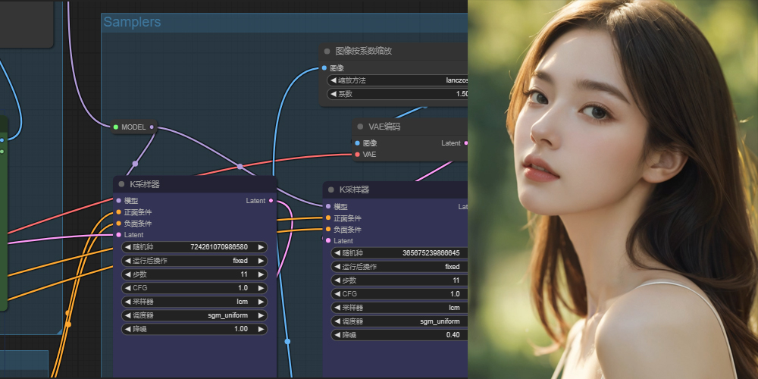Click the MODEL reroute label
The image size is (758, 379).
coord(133,127)
